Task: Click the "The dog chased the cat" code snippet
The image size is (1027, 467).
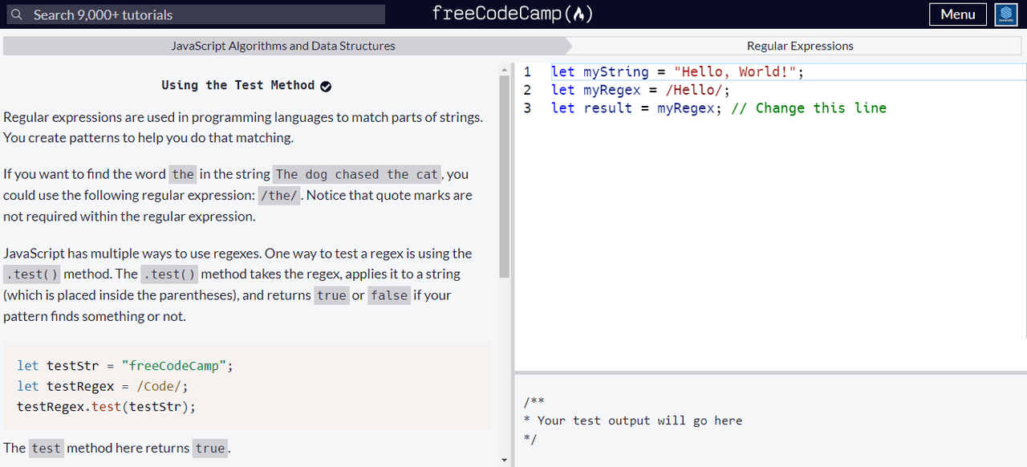Action: pyautogui.click(x=357, y=174)
